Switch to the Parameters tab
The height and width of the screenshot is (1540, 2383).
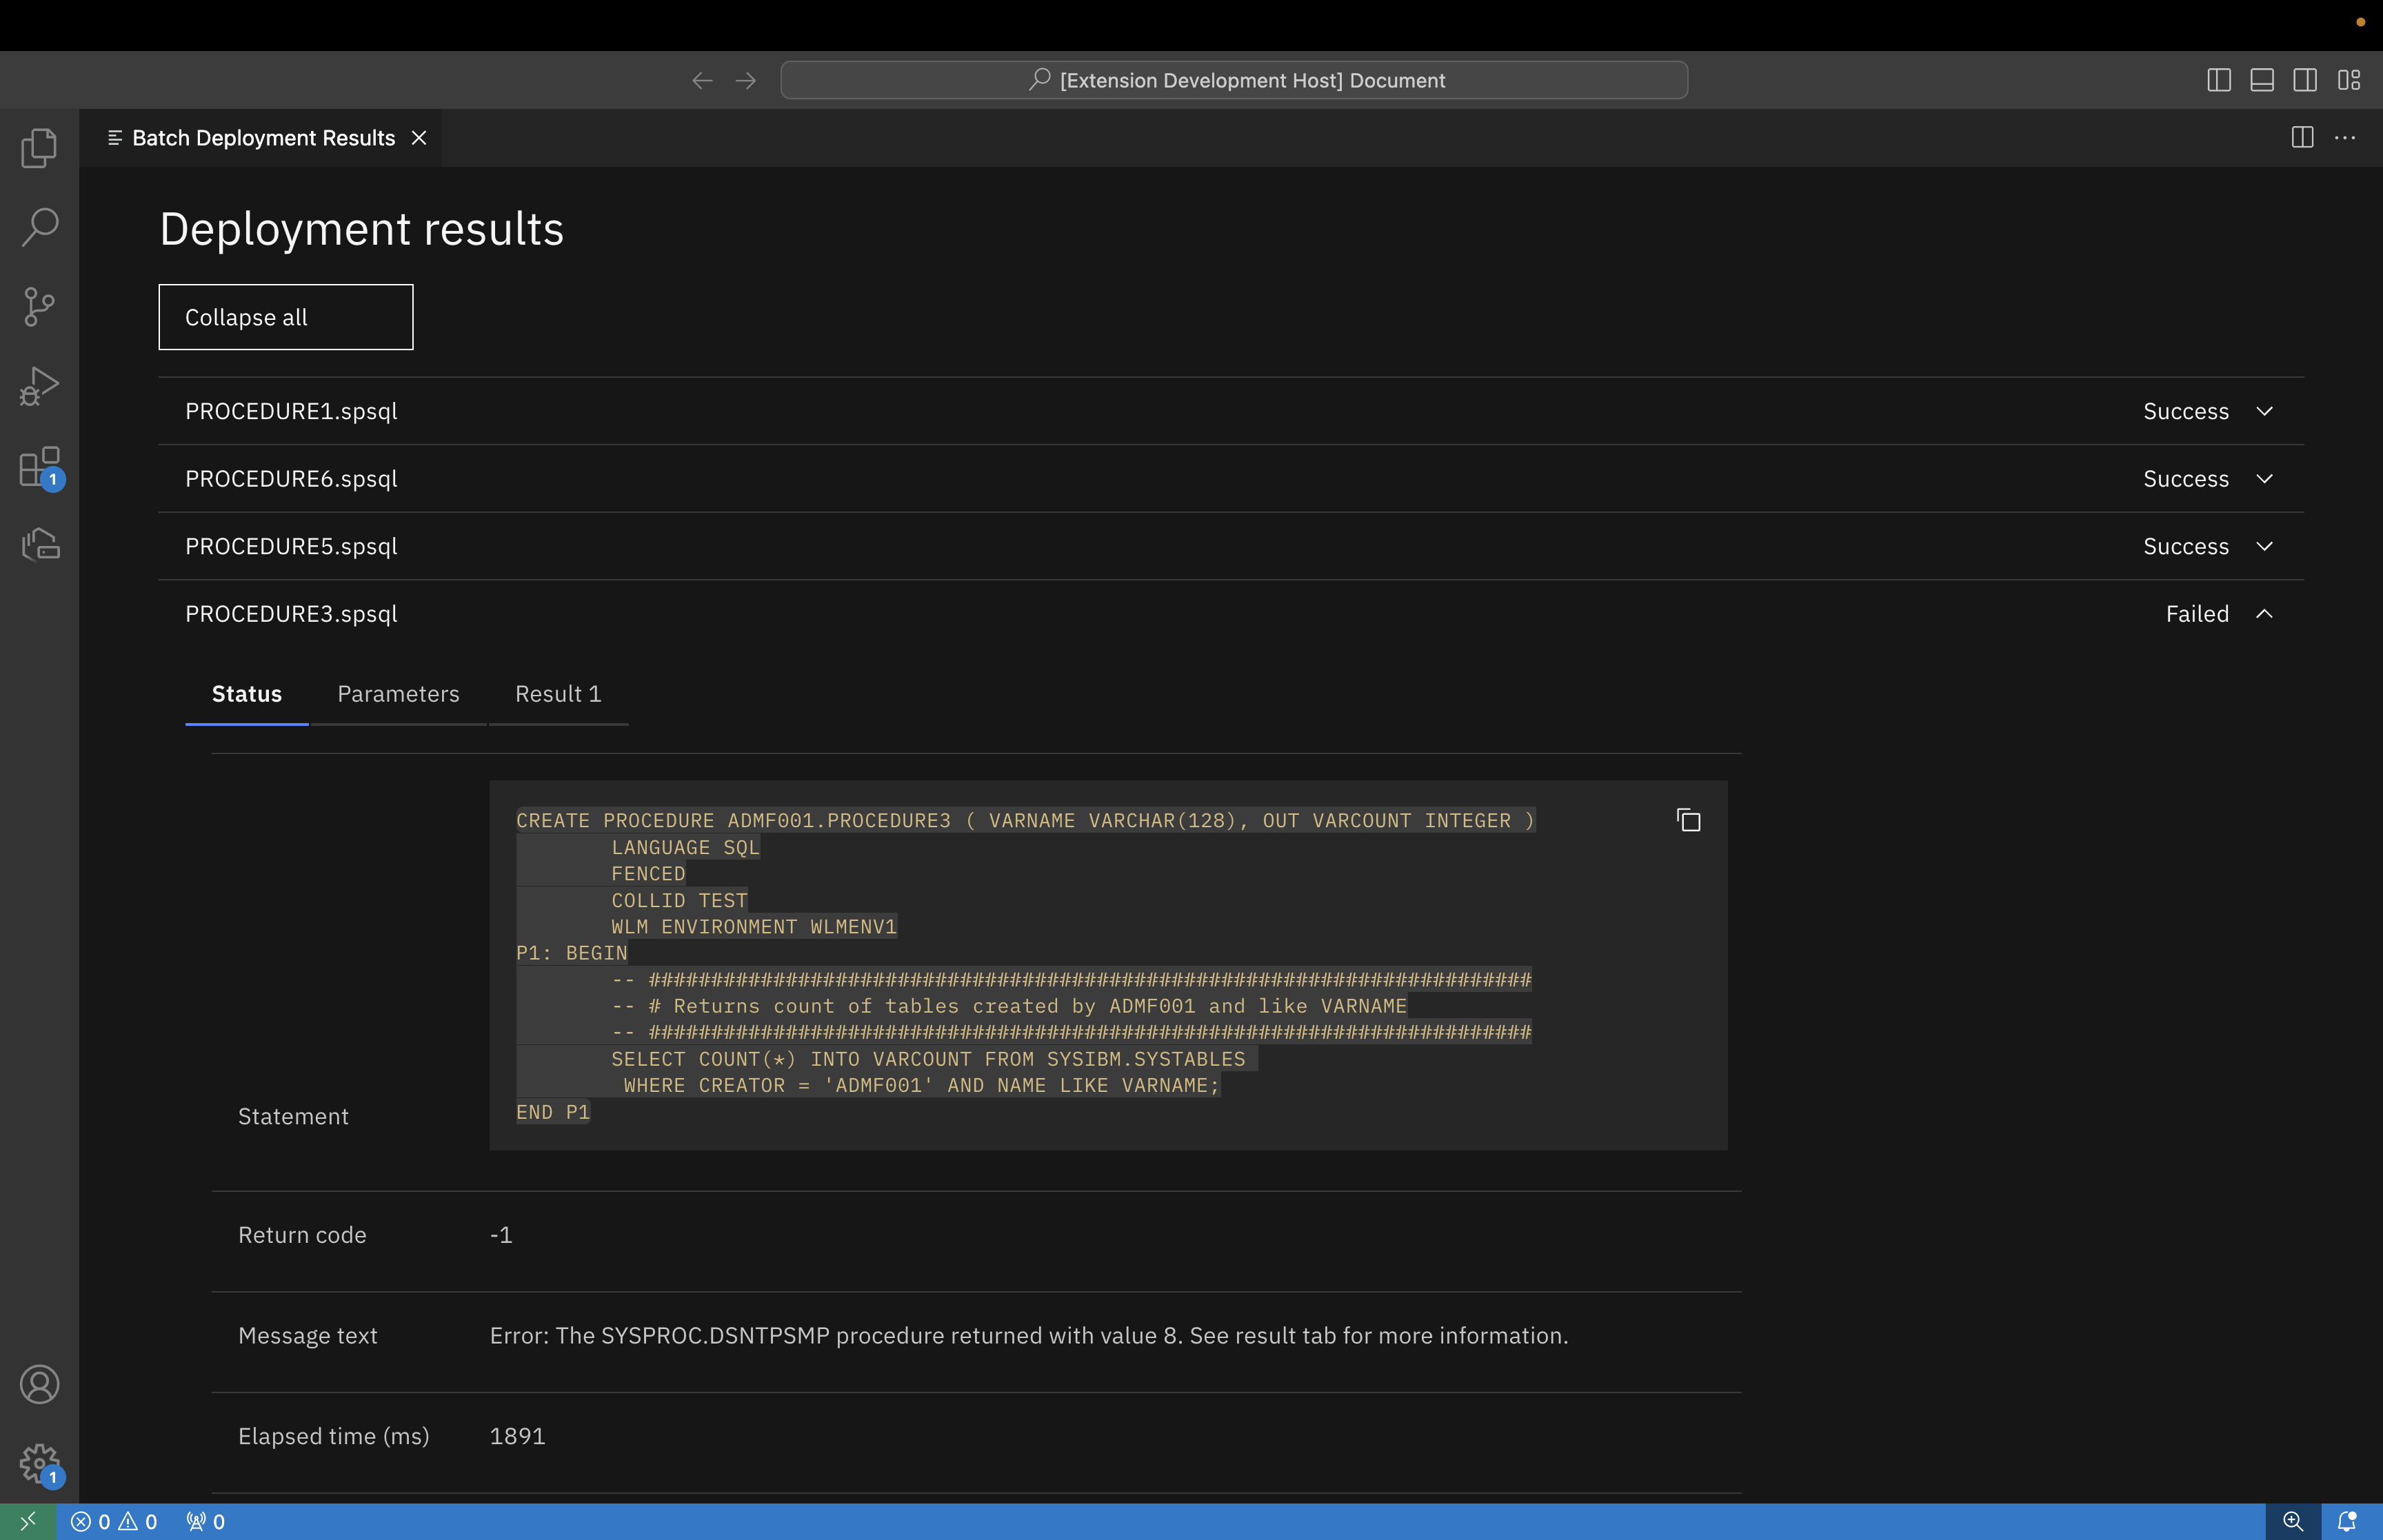398,693
